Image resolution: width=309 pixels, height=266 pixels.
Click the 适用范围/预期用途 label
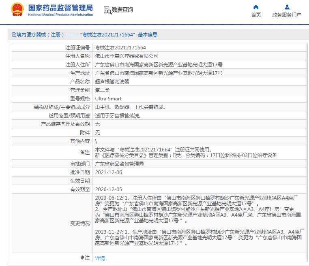(x=69, y=115)
